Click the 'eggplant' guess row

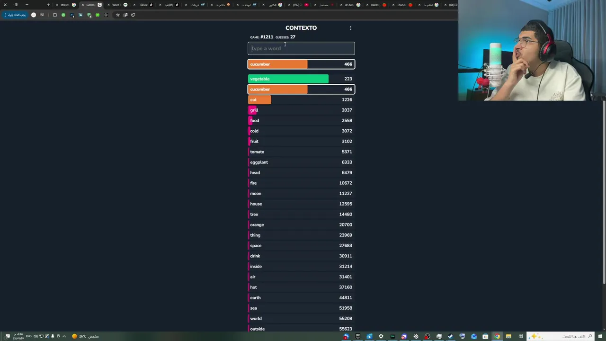point(301,162)
